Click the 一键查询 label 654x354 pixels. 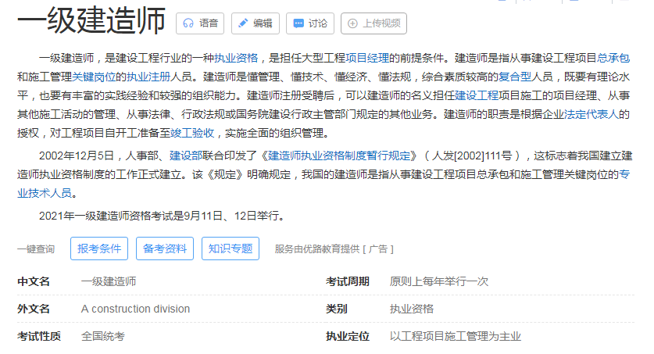pyautogui.click(x=36, y=249)
